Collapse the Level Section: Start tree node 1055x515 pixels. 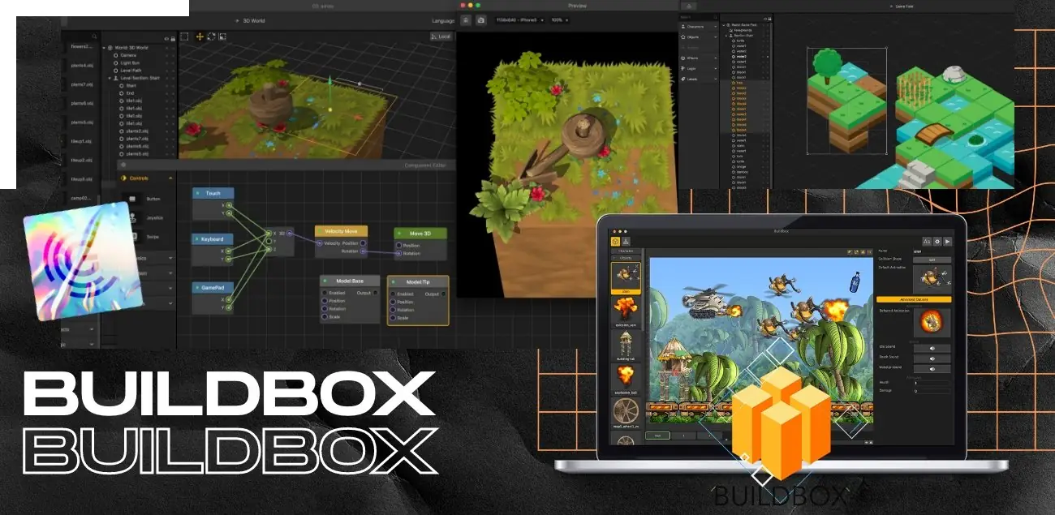109,78
